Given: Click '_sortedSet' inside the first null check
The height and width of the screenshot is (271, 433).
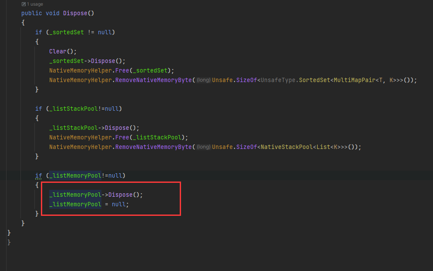Looking at the screenshot, I should 67,32.
